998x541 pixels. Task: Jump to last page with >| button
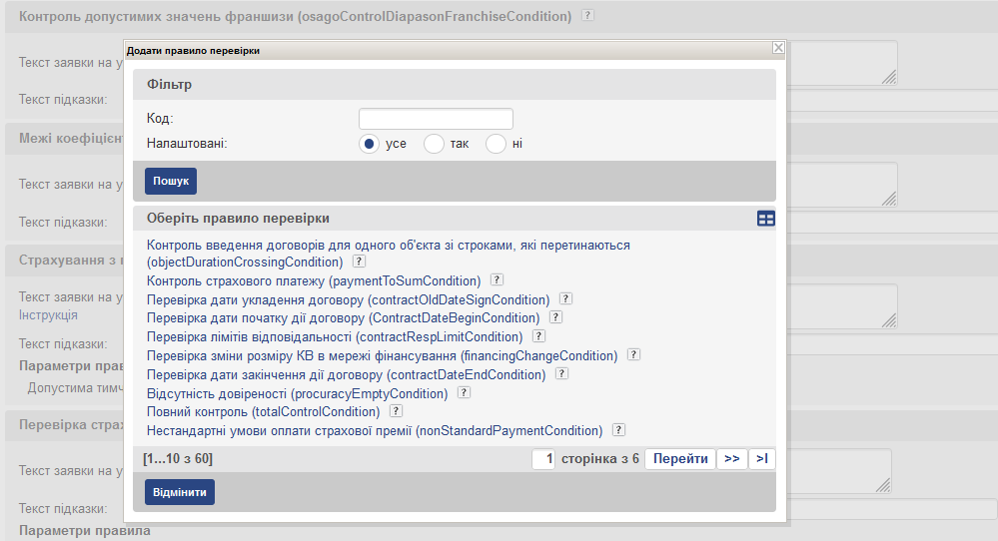(762, 459)
